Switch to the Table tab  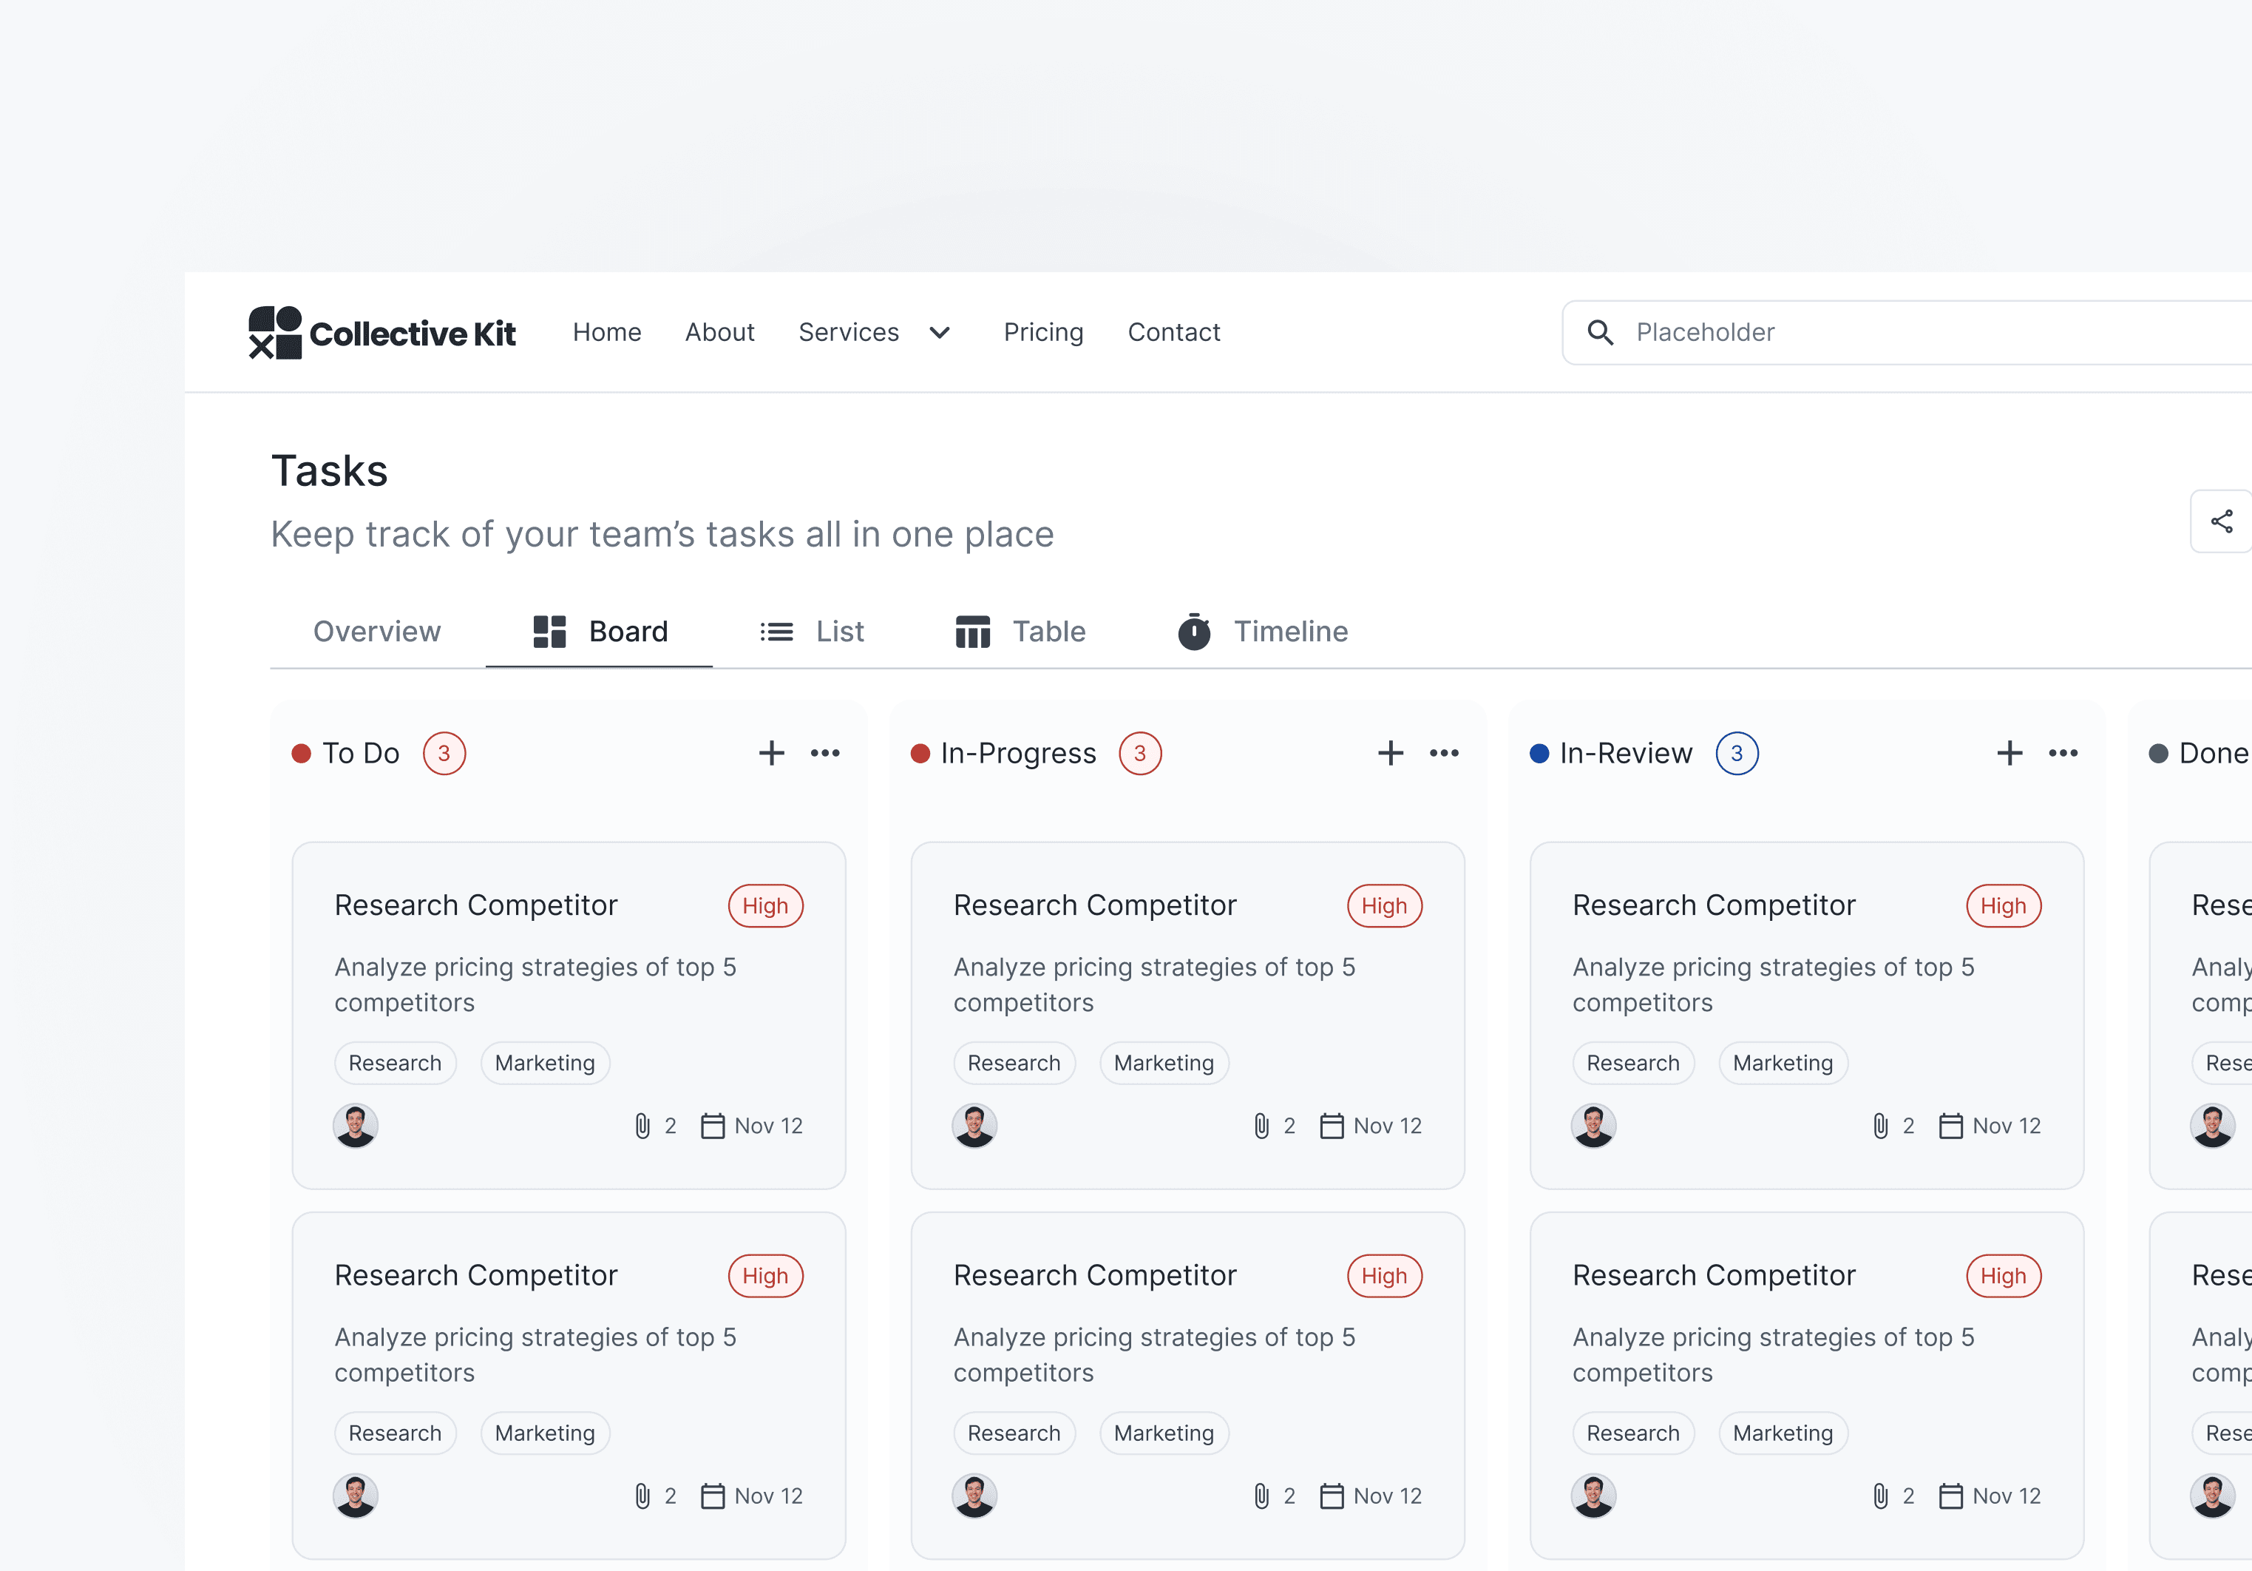1020,632
